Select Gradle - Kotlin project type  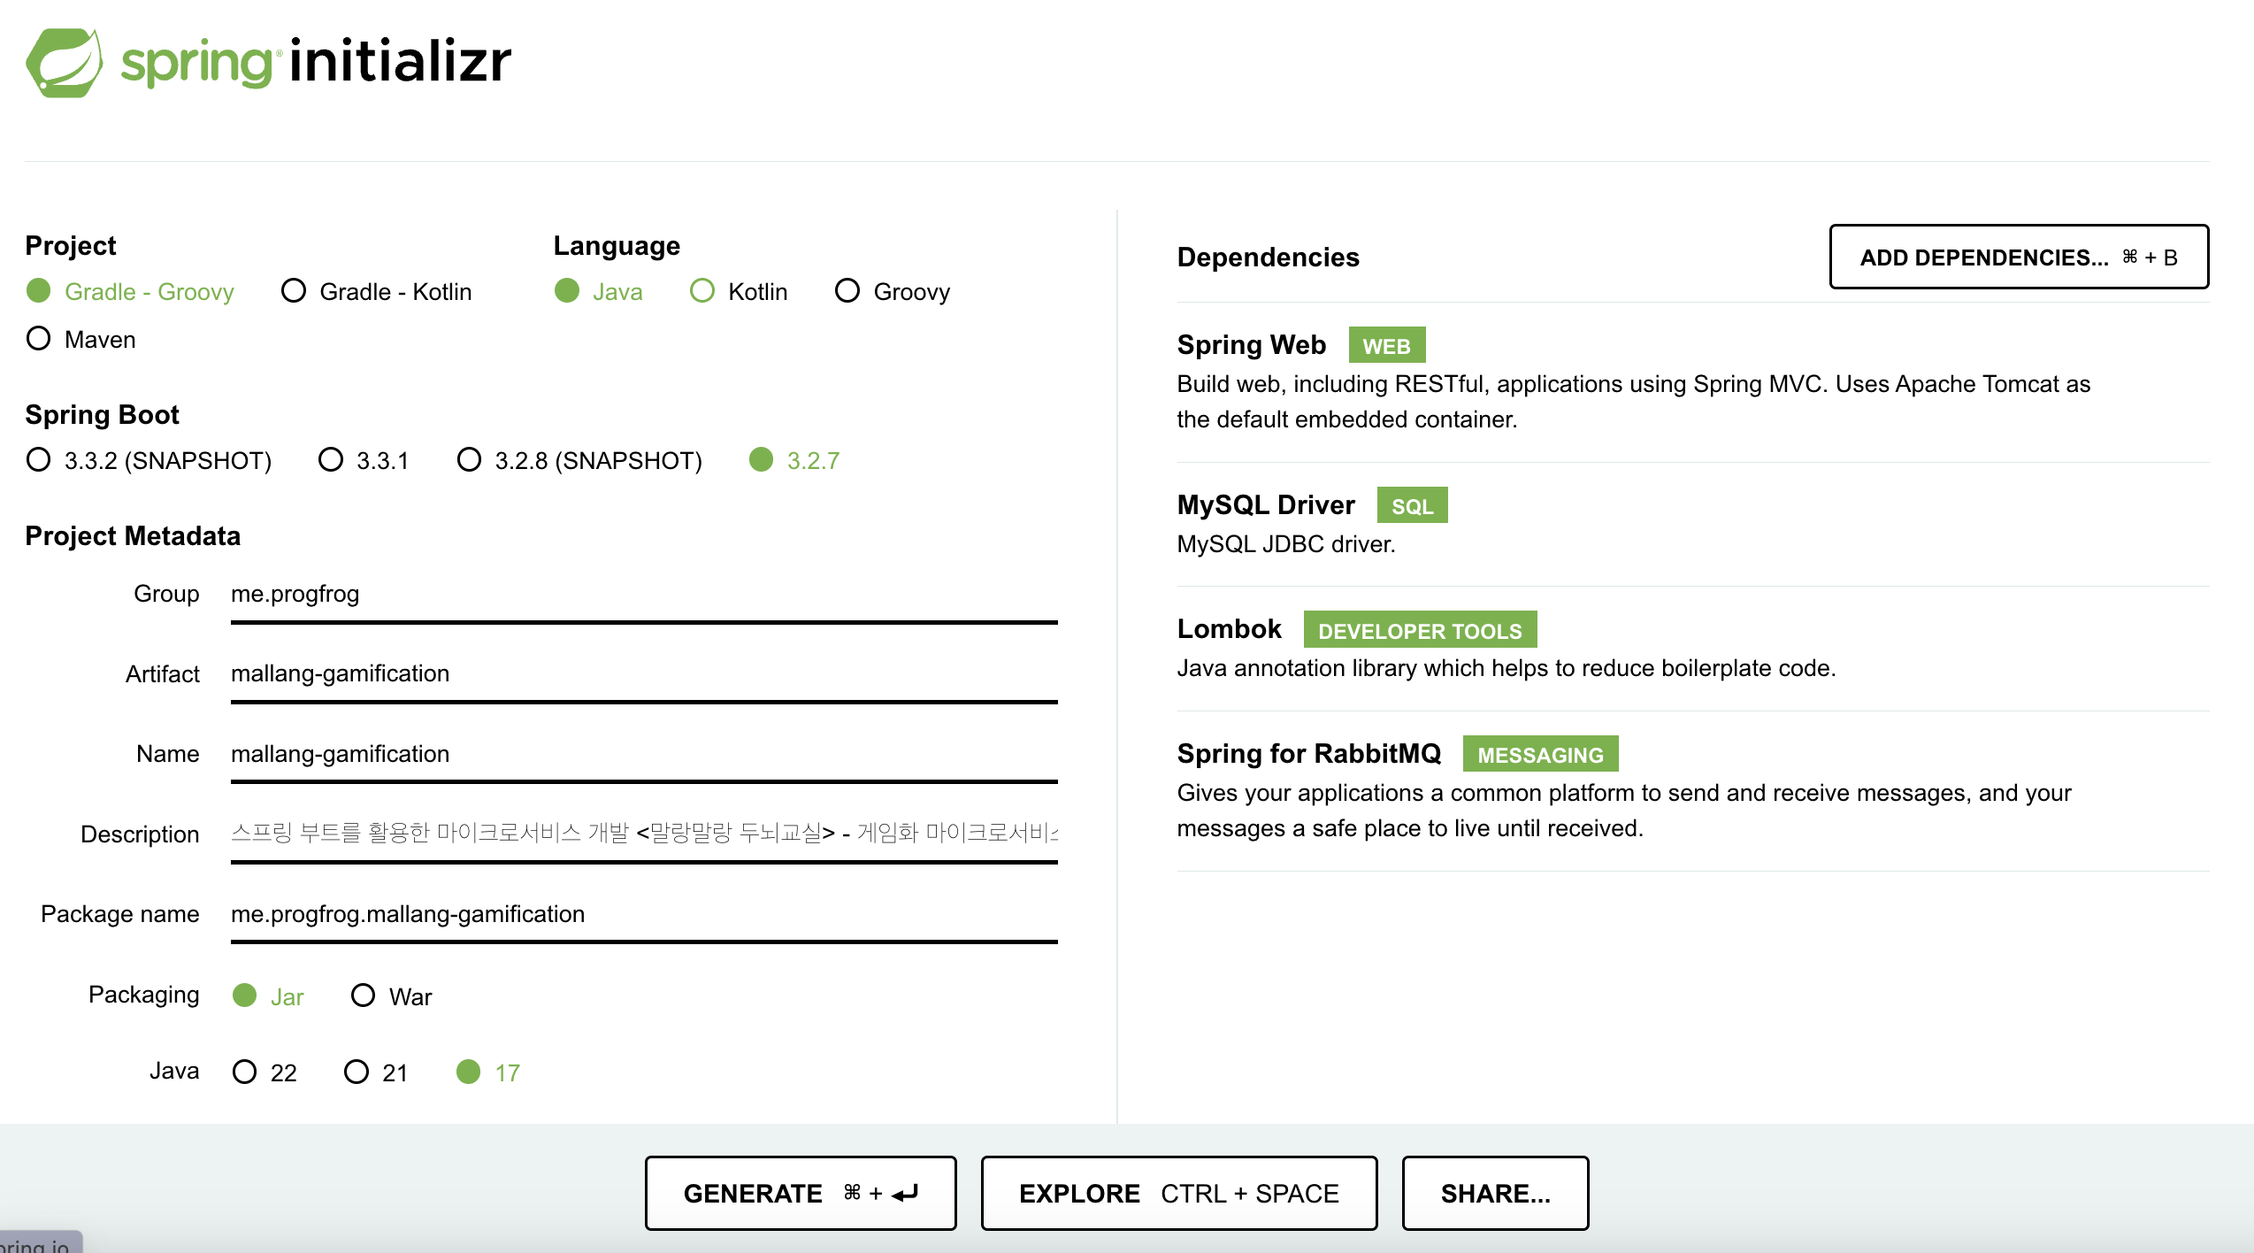tap(294, 291)
